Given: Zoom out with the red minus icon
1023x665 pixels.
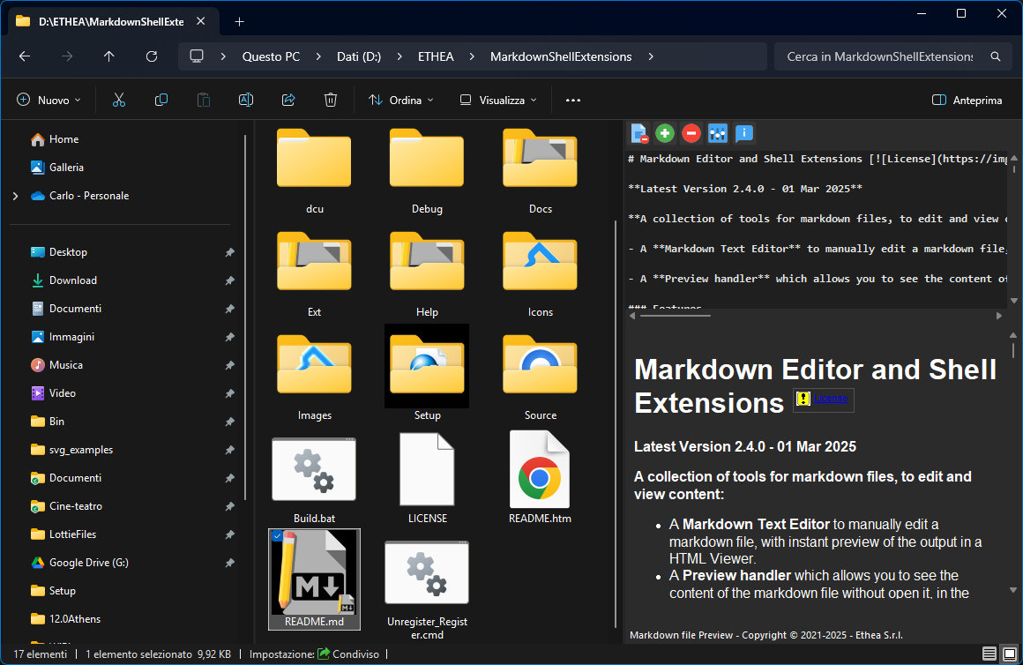Looking at the screenshot, I should [691, 133].
